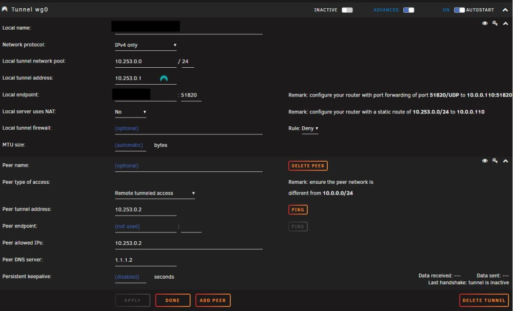Open peer key settings icon
This screenshot has height=311, width=513.
[495, 161]
